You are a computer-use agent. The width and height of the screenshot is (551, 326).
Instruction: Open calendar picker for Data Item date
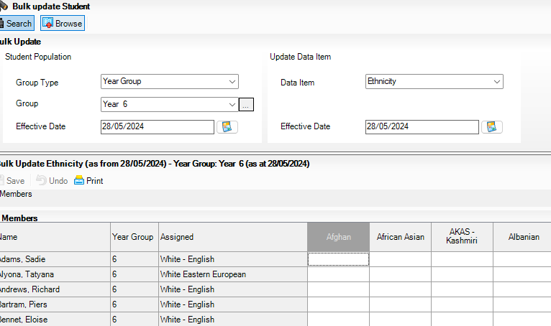492,127
